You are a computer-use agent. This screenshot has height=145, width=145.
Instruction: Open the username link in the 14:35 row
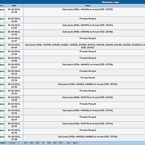pyautogui.click(x=2, y=10)
